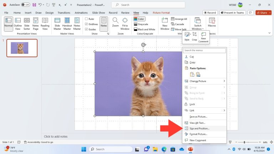The image size is (274, 154).
Task: Open Slide Sorter view
Action: (27, 24)
